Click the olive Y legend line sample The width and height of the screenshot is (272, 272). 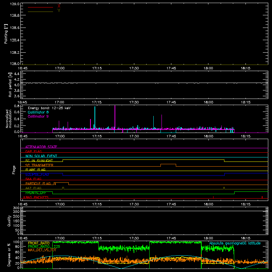pos(40,12)
